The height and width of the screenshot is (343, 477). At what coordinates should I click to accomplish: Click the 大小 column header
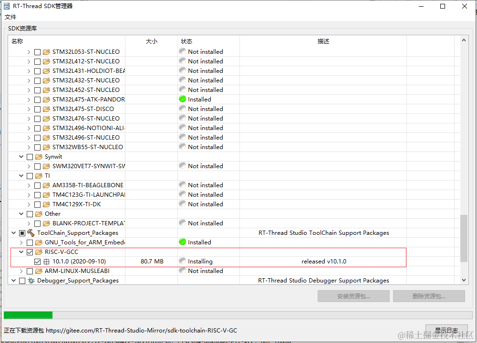click(x=152, y=41)
